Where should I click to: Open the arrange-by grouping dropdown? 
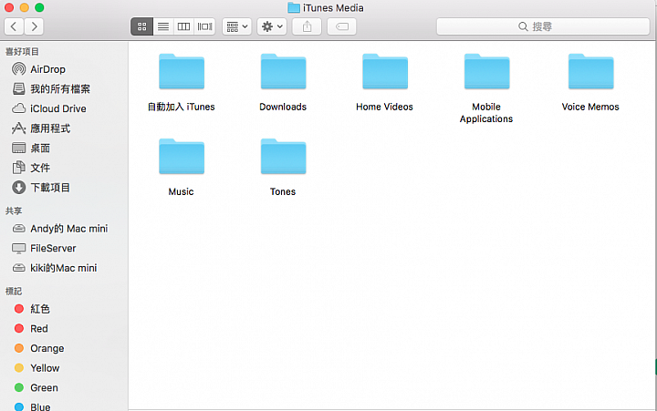tap(236, 26)
